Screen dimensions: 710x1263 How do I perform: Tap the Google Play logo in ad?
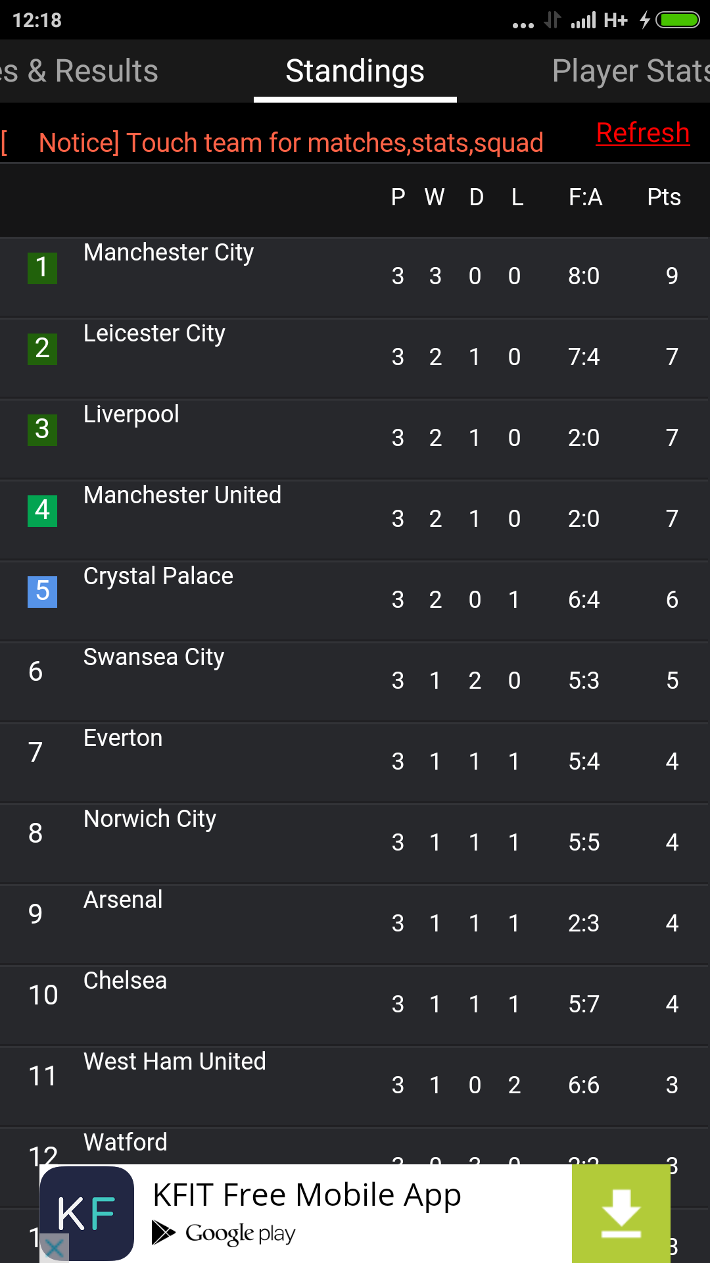pyautogui.click(x=225, y=1233)
